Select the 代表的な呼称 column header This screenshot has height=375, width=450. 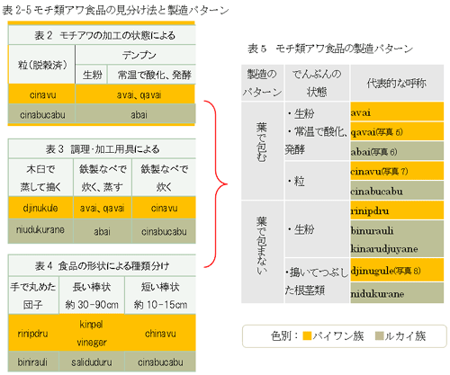tap(397, 83)
